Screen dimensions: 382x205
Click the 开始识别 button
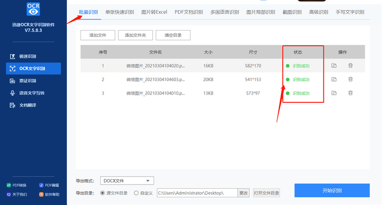click(x=332, y=190)
